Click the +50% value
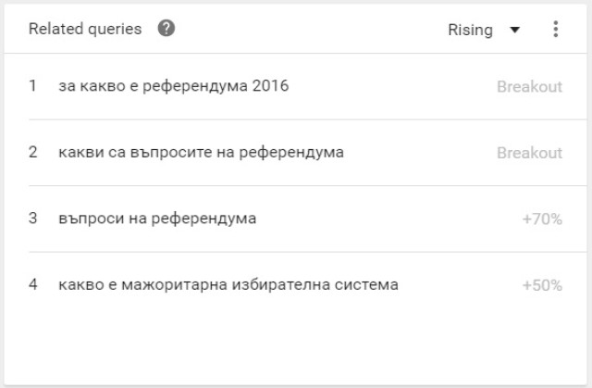The image size is (592, 388). click(x=542, y=285)
